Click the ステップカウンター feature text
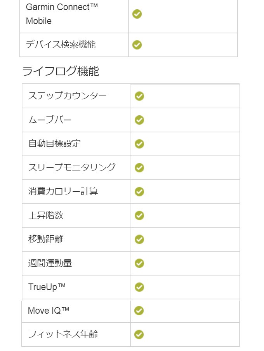Screen dimensions: 264x351 [x=67, y=96]
